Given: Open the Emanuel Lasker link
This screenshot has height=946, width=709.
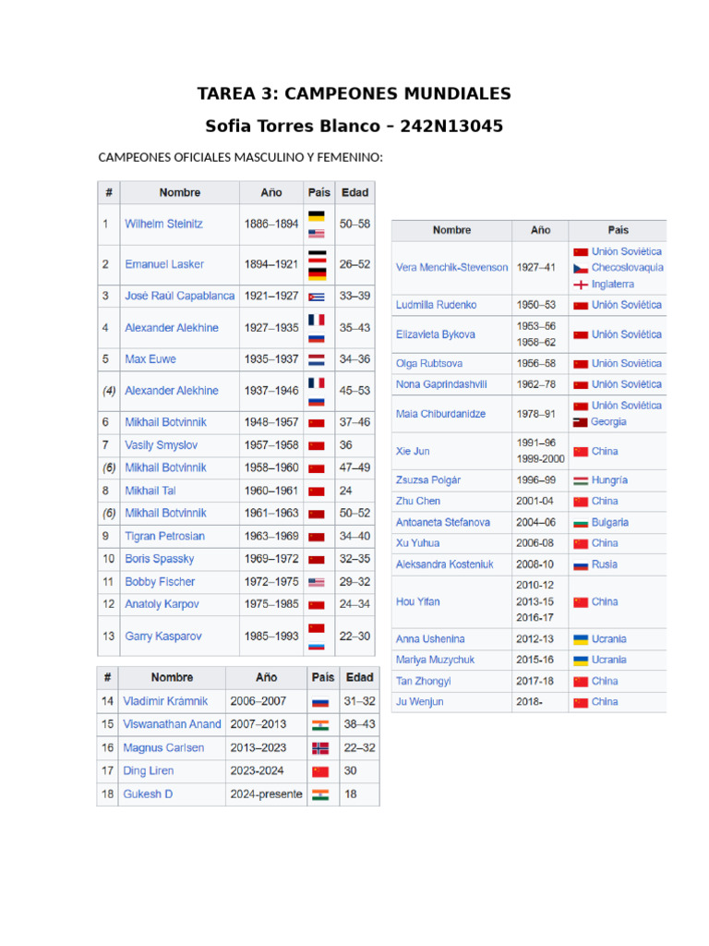Looking at the screenshot, I should pyautogui.click(x=164, y=264).
